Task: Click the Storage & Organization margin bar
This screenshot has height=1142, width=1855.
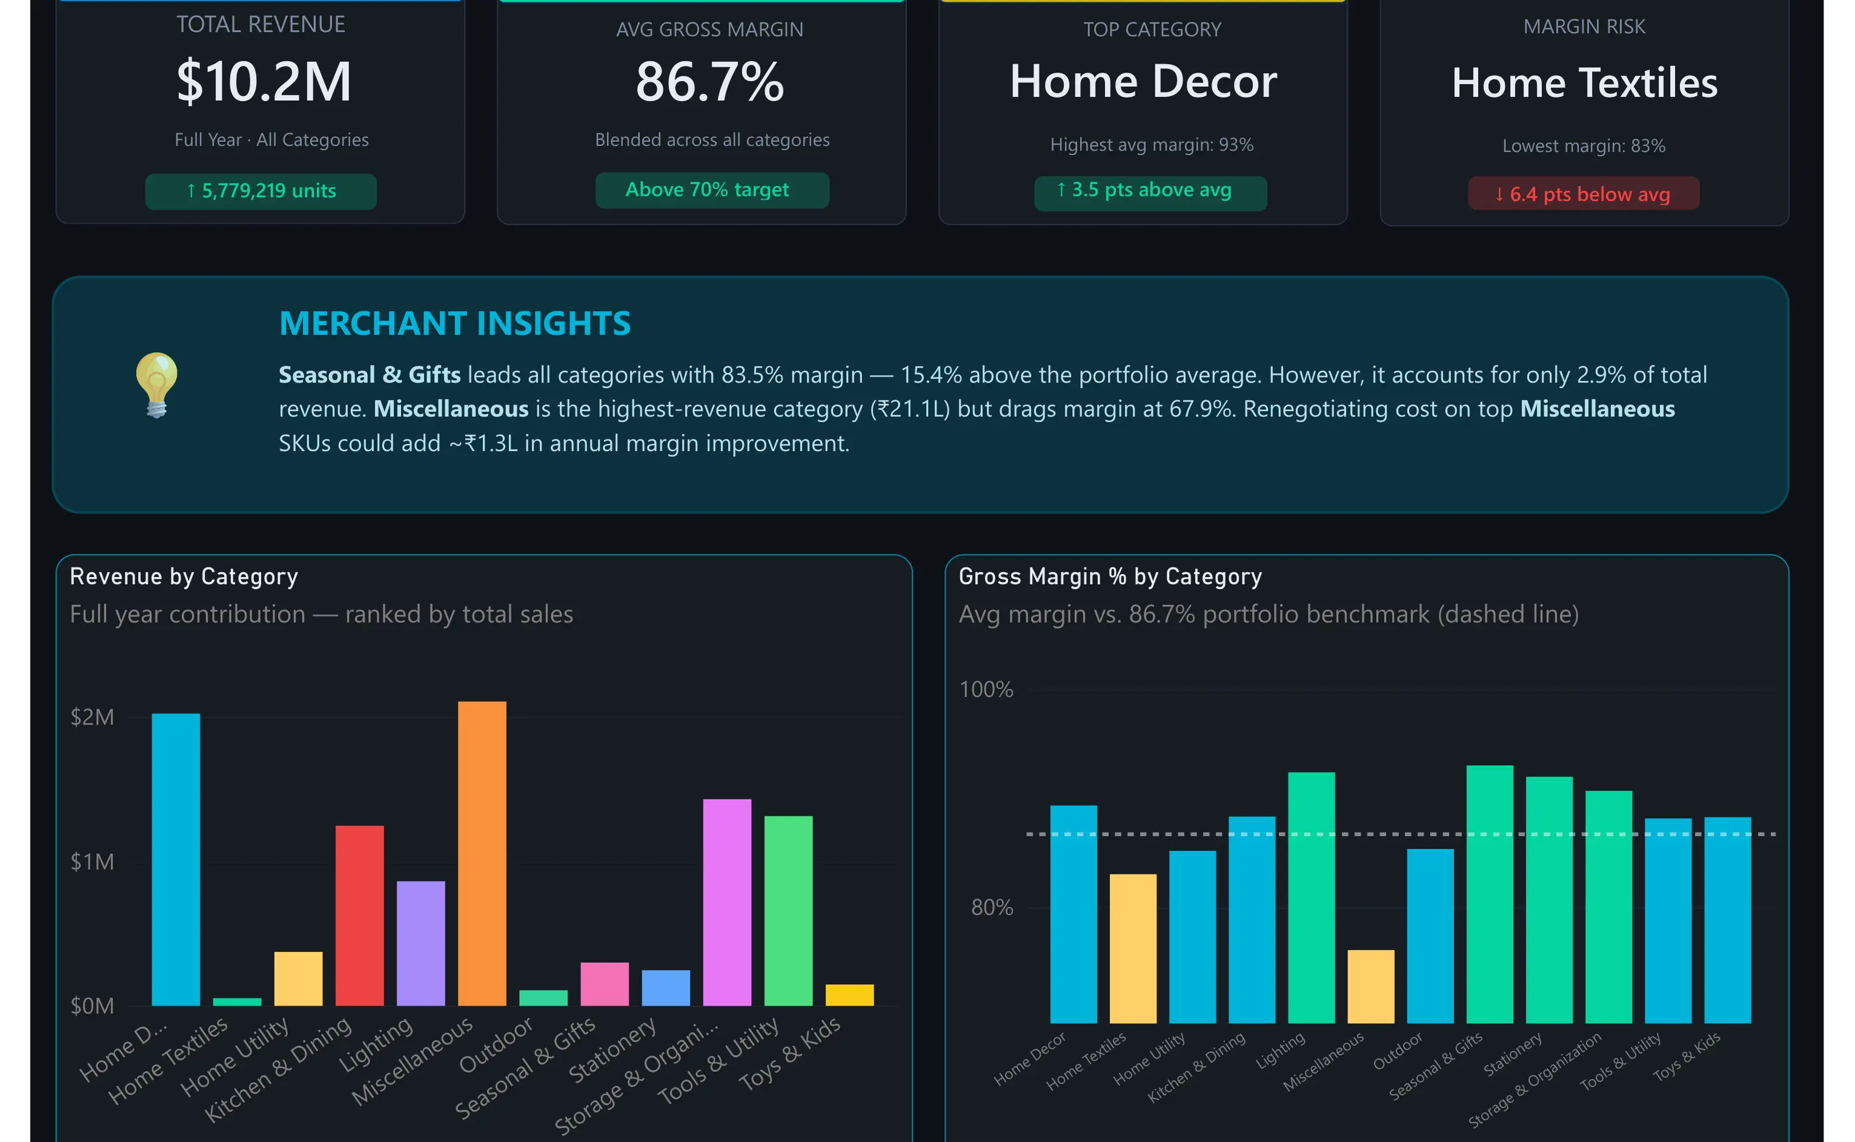Action: [1608, 907]
